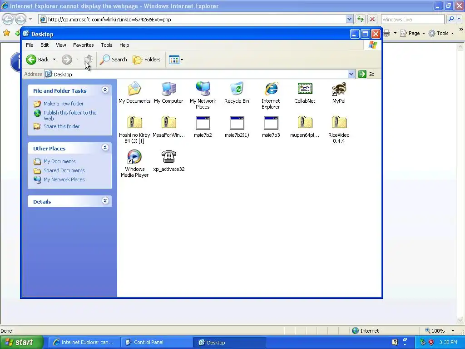465x349 pixels.
Task: Select the msie7b3 file icon
Action: coord(271,127)
